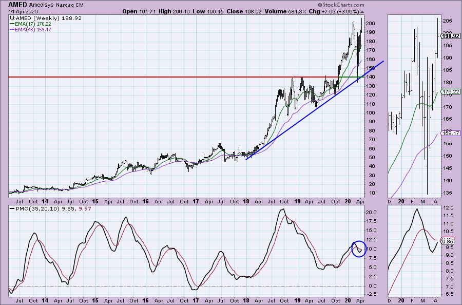
Task: Click the '14' year label under price chart
Action: [45, 202]
